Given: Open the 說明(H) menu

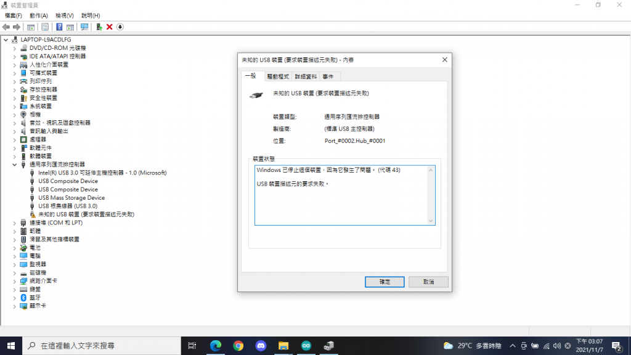Looking at the screenshot, I should pyautogui.click(x=91, y=15).
